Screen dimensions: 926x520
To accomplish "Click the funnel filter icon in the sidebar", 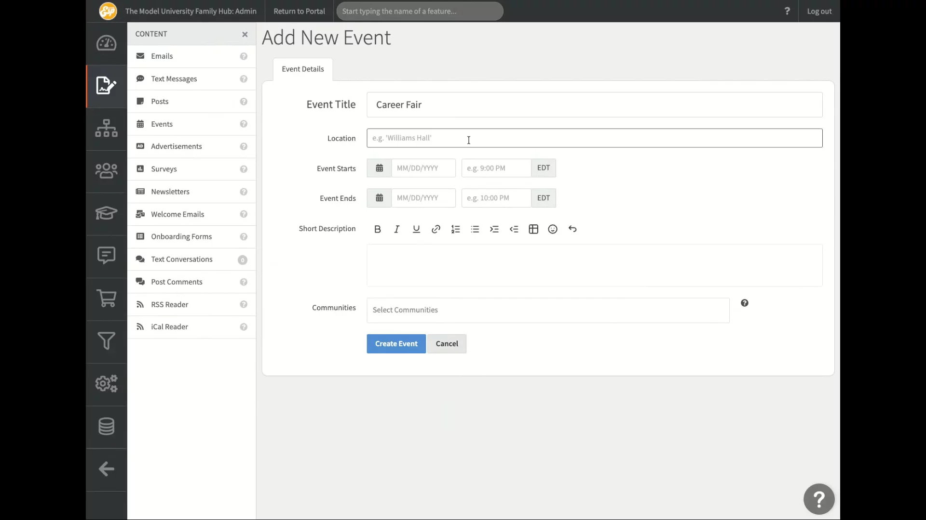I will point(106,341).
